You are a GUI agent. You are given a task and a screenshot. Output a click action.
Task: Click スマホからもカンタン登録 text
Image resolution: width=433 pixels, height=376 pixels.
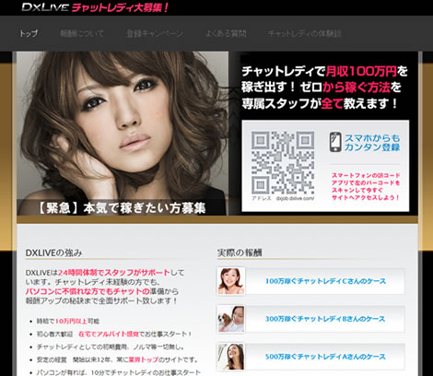pyautogui.click(x=372, y=143)
